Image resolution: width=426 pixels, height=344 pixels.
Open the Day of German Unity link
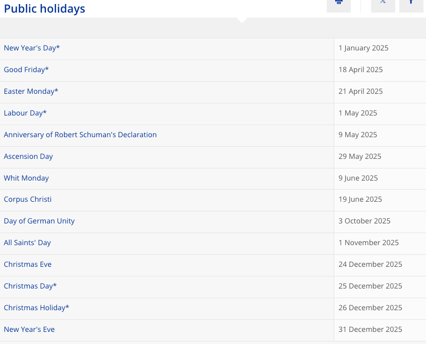point(39,221)
